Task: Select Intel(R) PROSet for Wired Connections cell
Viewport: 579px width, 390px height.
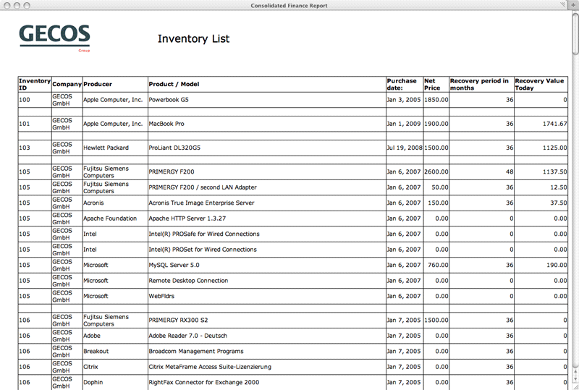Action: point(267,250)
